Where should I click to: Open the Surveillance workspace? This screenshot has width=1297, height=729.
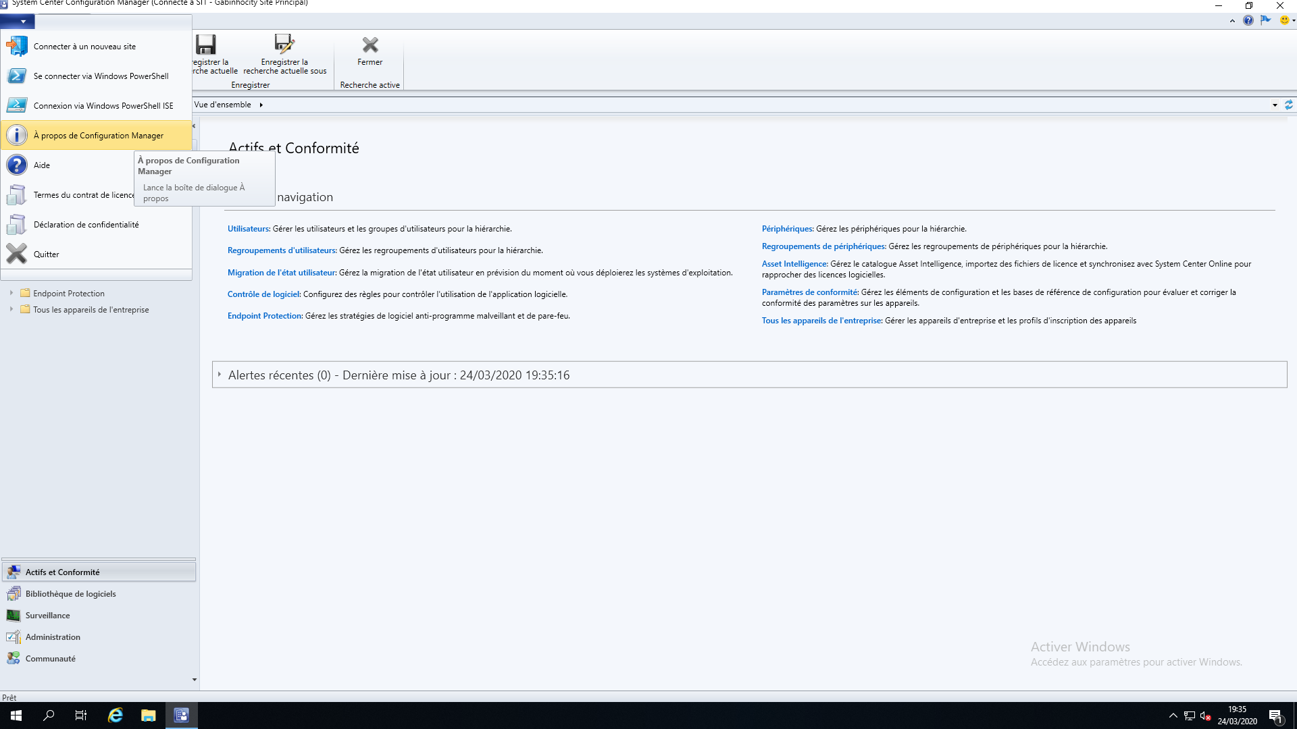click(47, 616)
